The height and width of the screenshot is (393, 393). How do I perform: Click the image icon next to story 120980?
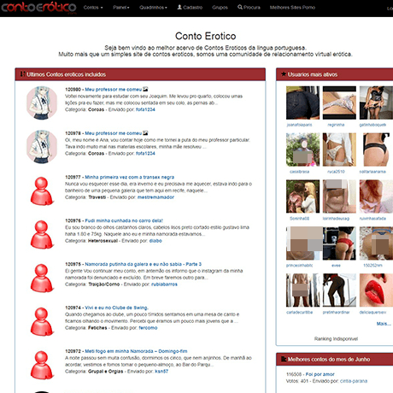[145, 89]
